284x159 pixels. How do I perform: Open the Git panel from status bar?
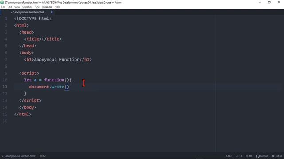tap(277, 156)
